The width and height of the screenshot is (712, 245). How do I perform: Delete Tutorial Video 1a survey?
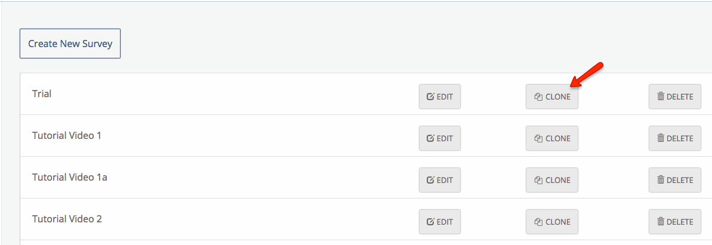675,180
